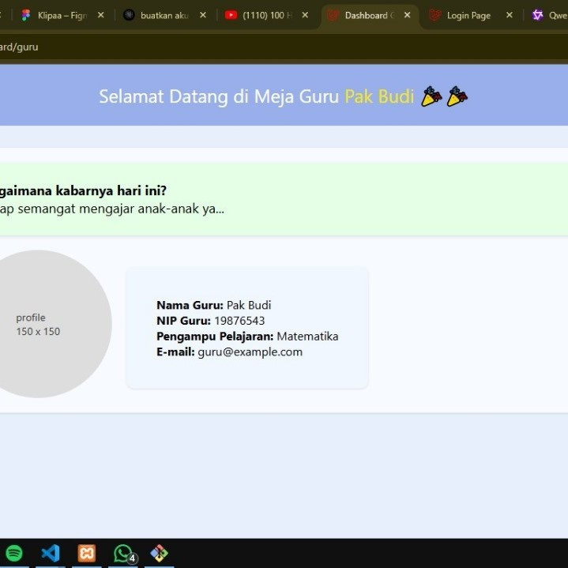Click the Figma favicon on Klipaa tab

click(26, 15)
